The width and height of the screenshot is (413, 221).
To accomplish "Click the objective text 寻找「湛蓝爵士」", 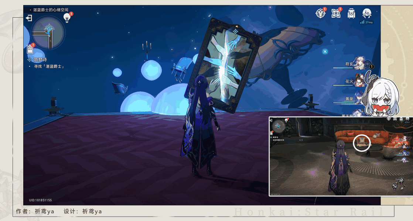I will 49,66.
